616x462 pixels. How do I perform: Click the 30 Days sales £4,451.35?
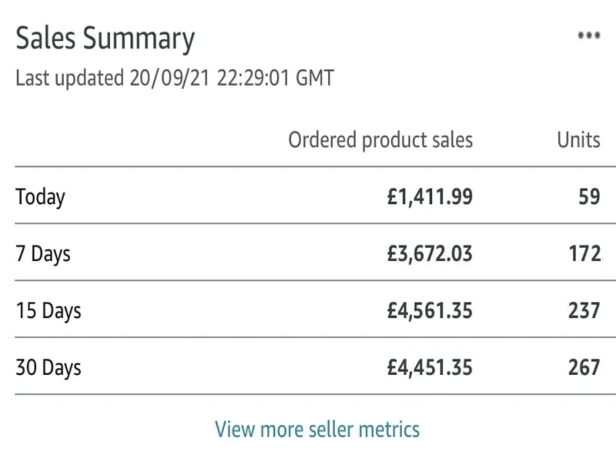[x=429, y=368]
